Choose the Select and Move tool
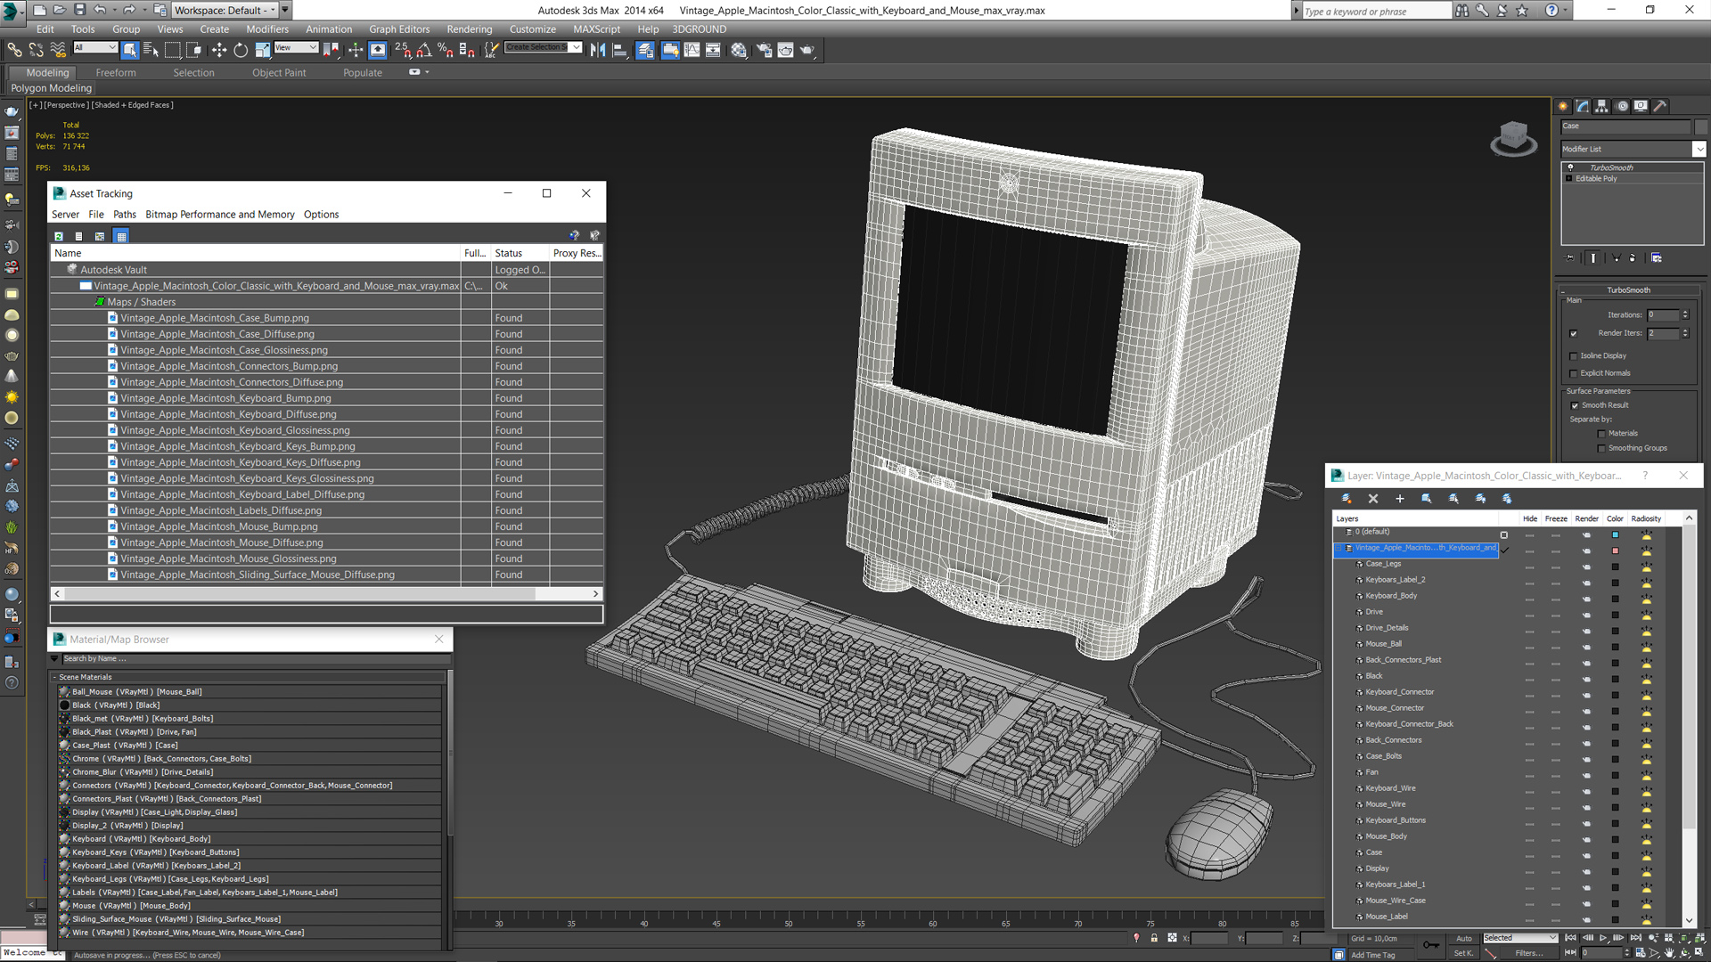The image size is (1711, 962). pyautogui.click(x=218, y=50)
